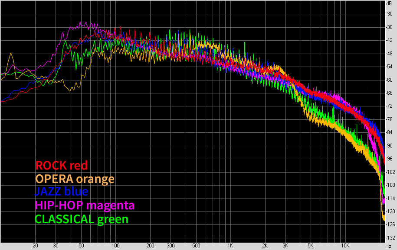Click the -54 dB axis value
The width and height of the screenshot is (397, 250).
click(389, 67)
